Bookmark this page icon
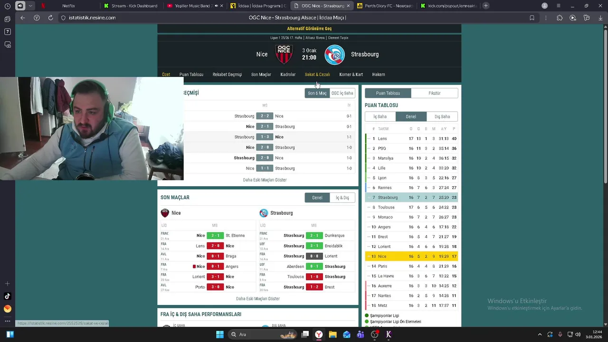This screenshot has height=342, width=608. coord(532,18)
